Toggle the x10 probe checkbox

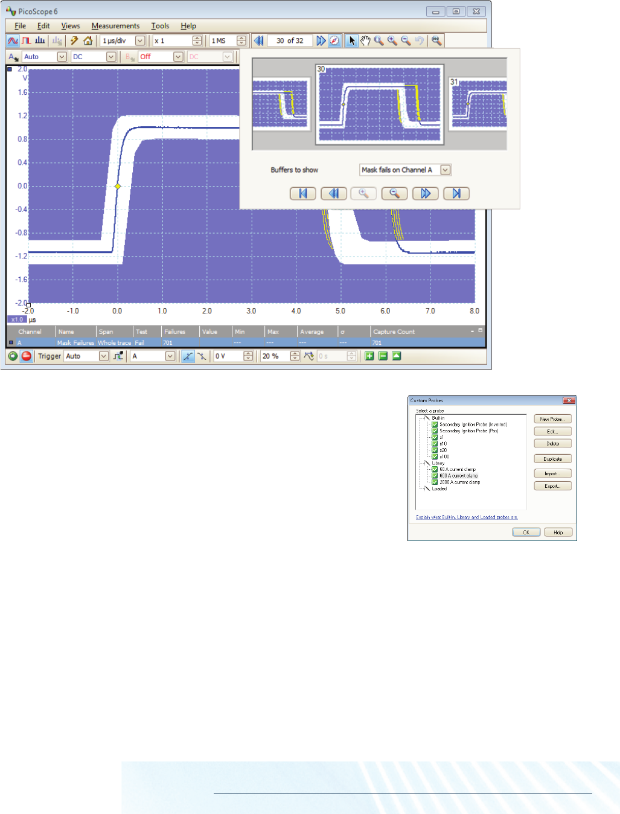click(435, 444)
